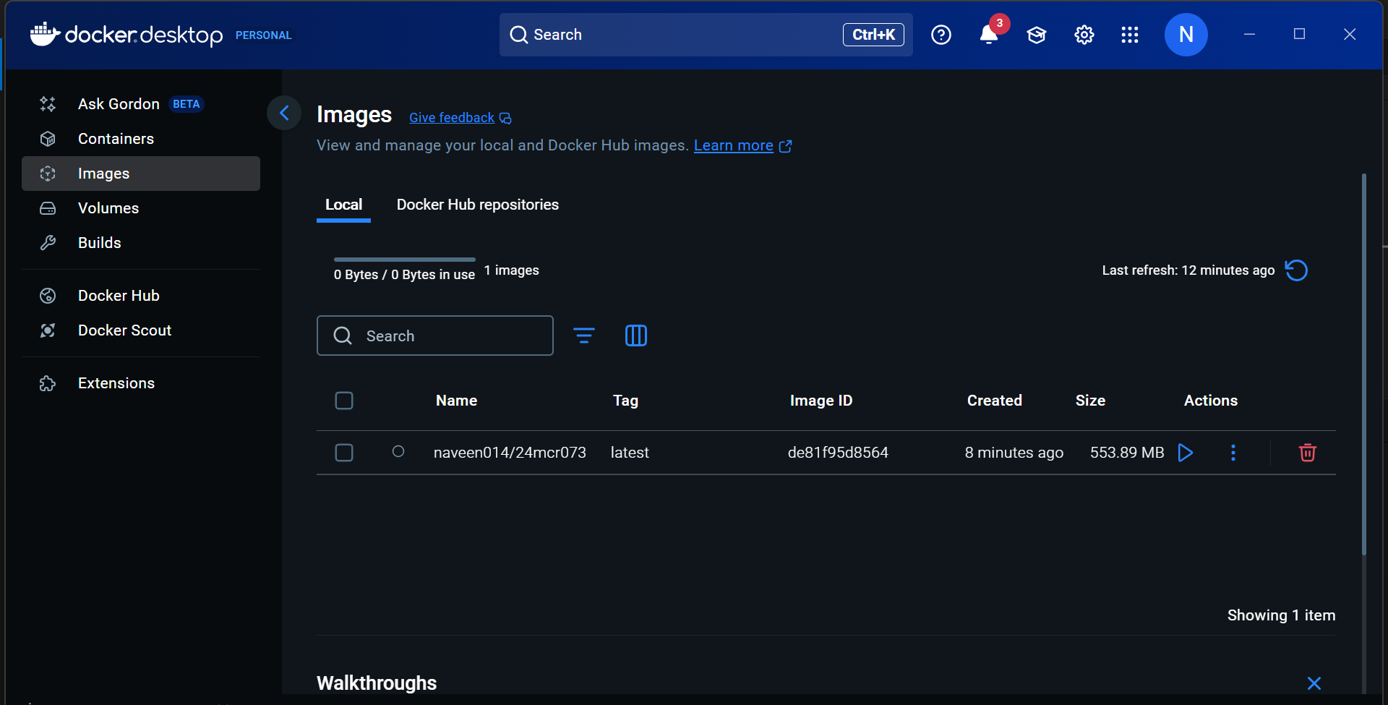Refresh the images list
The width and height of the screenshot is (1388, 705).
1296,270
